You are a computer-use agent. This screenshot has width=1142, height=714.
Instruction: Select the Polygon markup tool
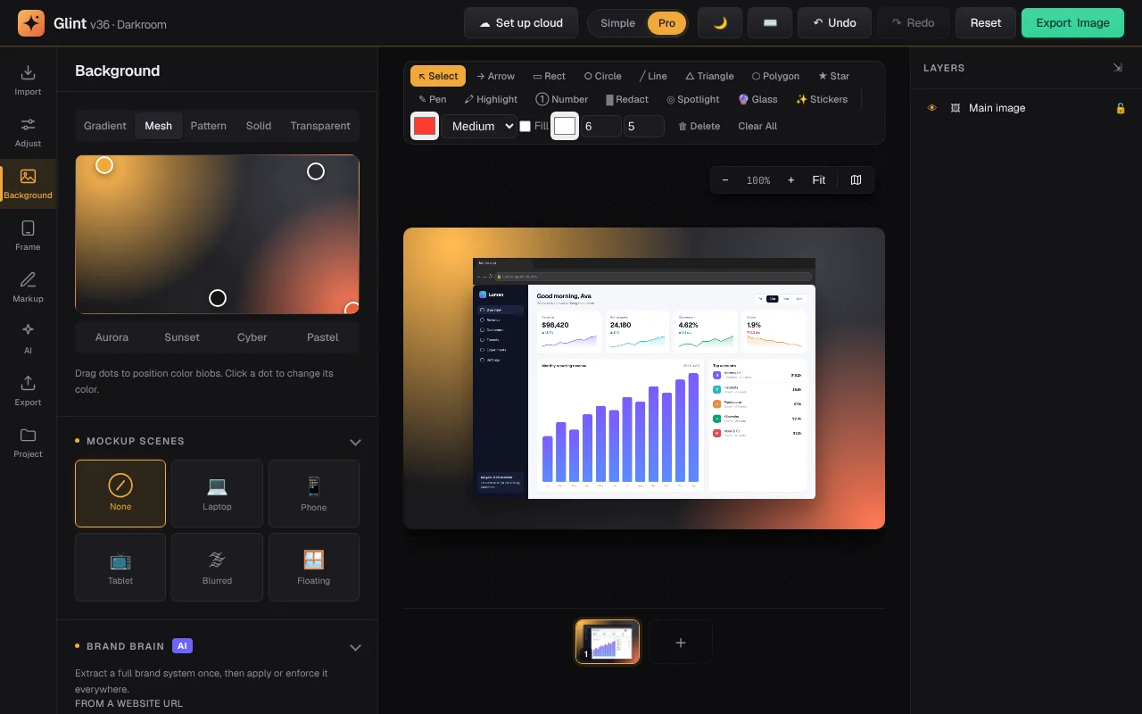775,76
